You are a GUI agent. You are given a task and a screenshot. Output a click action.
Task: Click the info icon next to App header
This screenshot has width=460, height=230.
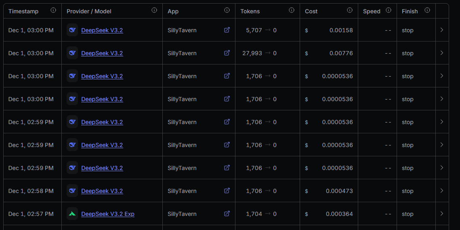(227, 10)
